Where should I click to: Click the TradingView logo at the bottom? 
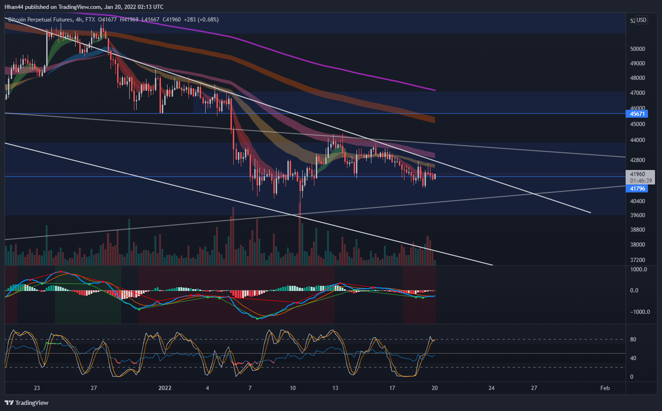pos(27,403)
